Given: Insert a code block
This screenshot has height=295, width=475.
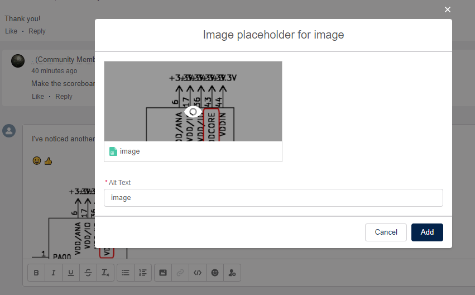Looking at the screenshot, I should pos(198,273).
